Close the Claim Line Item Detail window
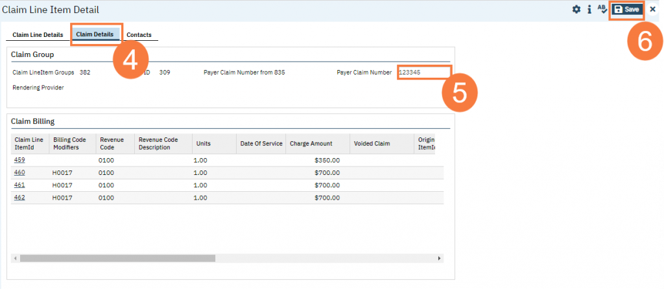This screenshot has width=664, height=289. coord(653,10)
